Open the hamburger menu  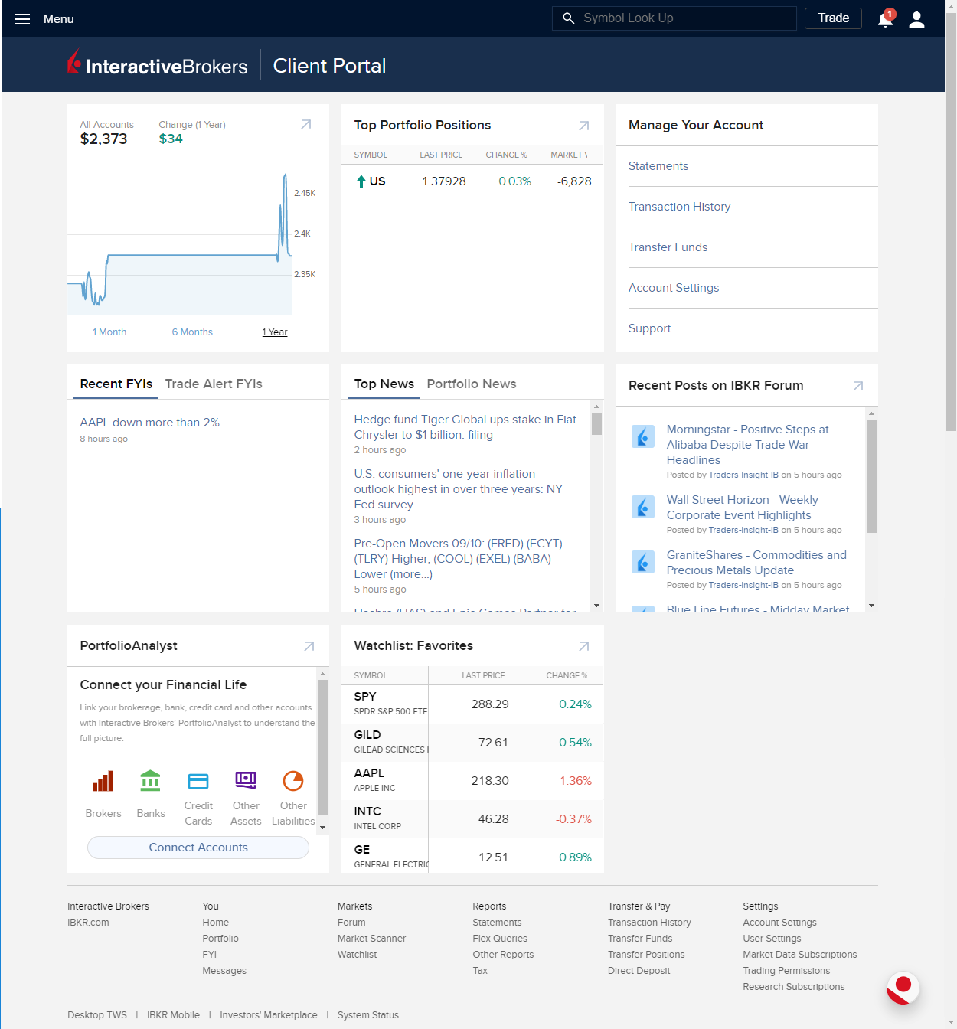[x=21, y=18]
